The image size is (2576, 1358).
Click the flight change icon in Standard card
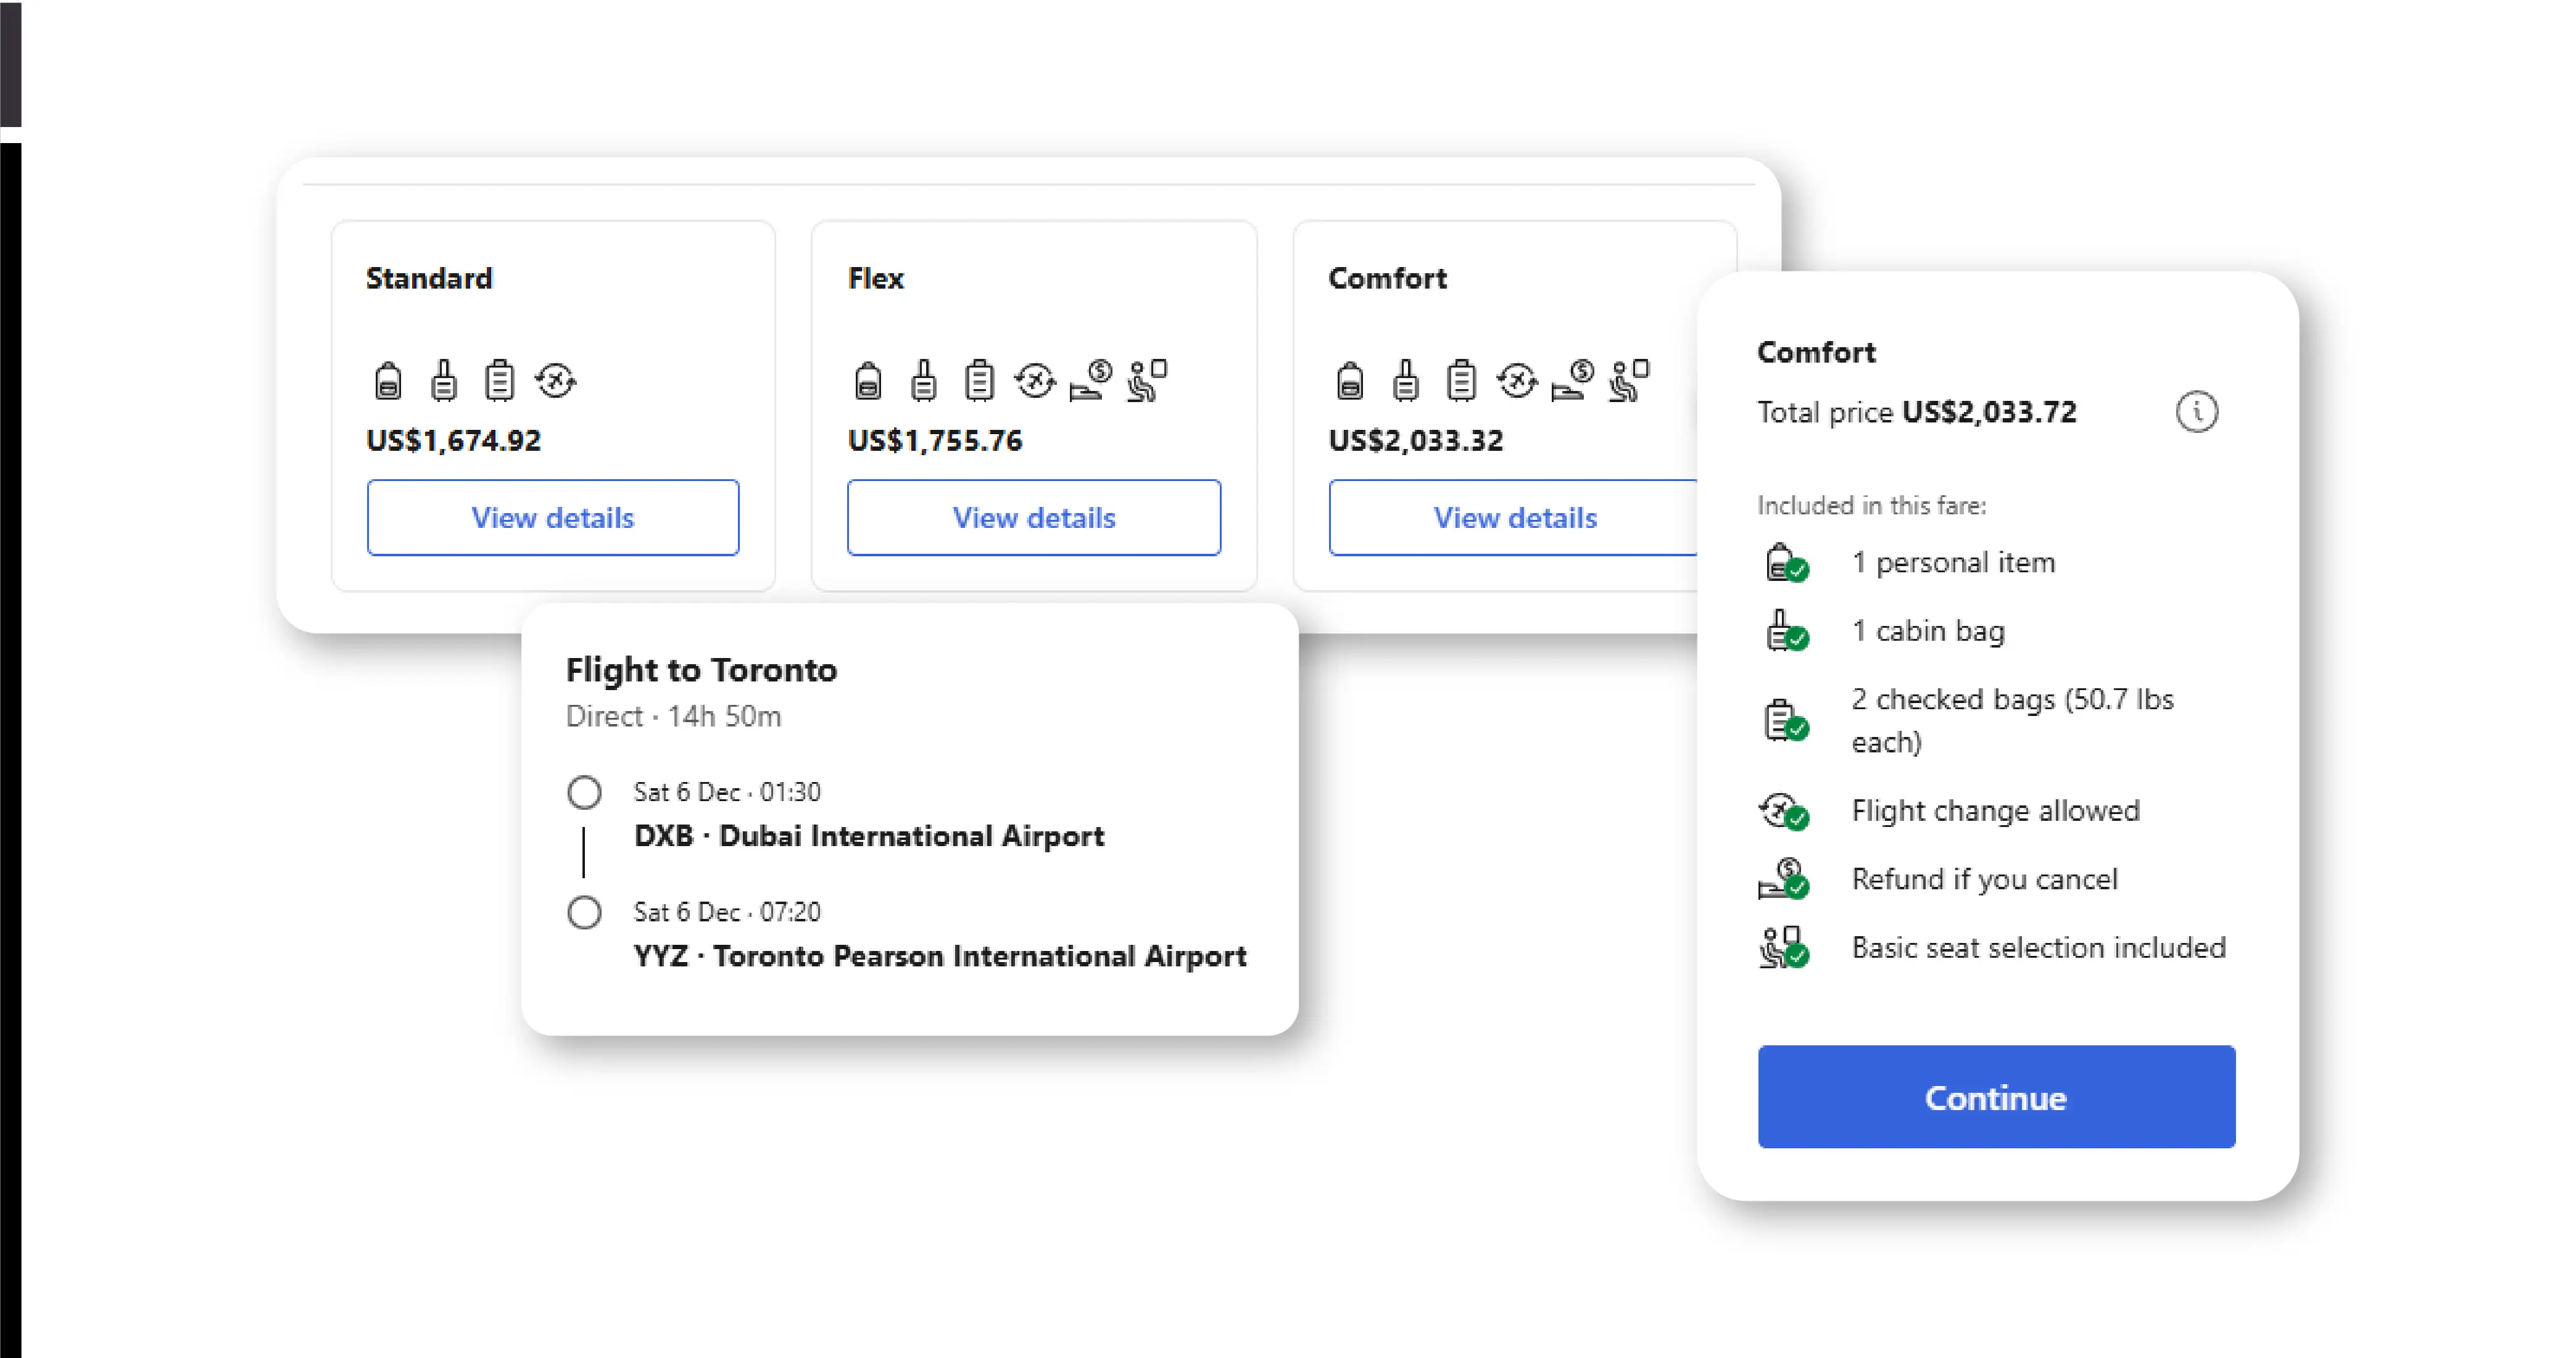coord(555,381)
